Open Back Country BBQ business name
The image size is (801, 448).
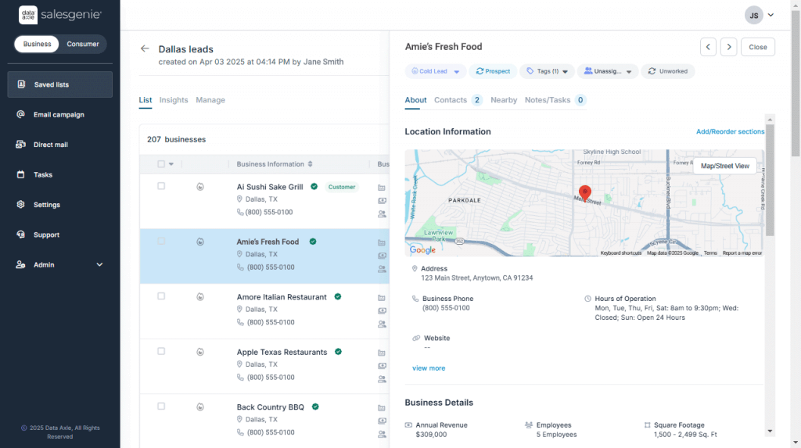270,407
